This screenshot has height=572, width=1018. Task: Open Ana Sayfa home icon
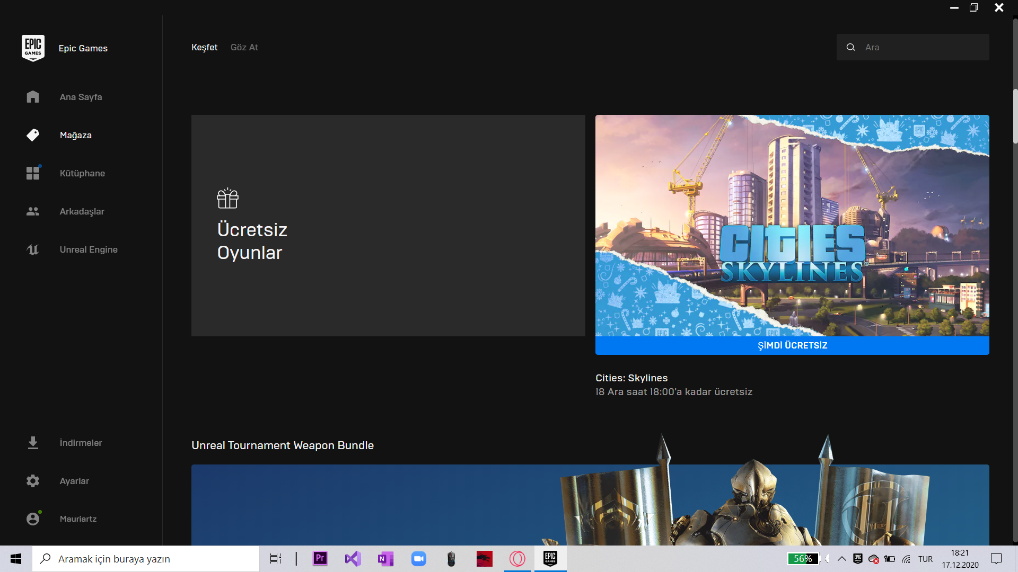[x=33, y=97]
